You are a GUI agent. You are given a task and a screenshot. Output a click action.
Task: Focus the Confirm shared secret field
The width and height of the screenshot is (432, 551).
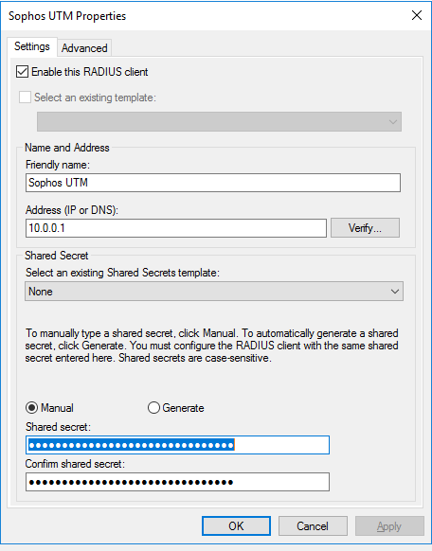click(177, 482)
